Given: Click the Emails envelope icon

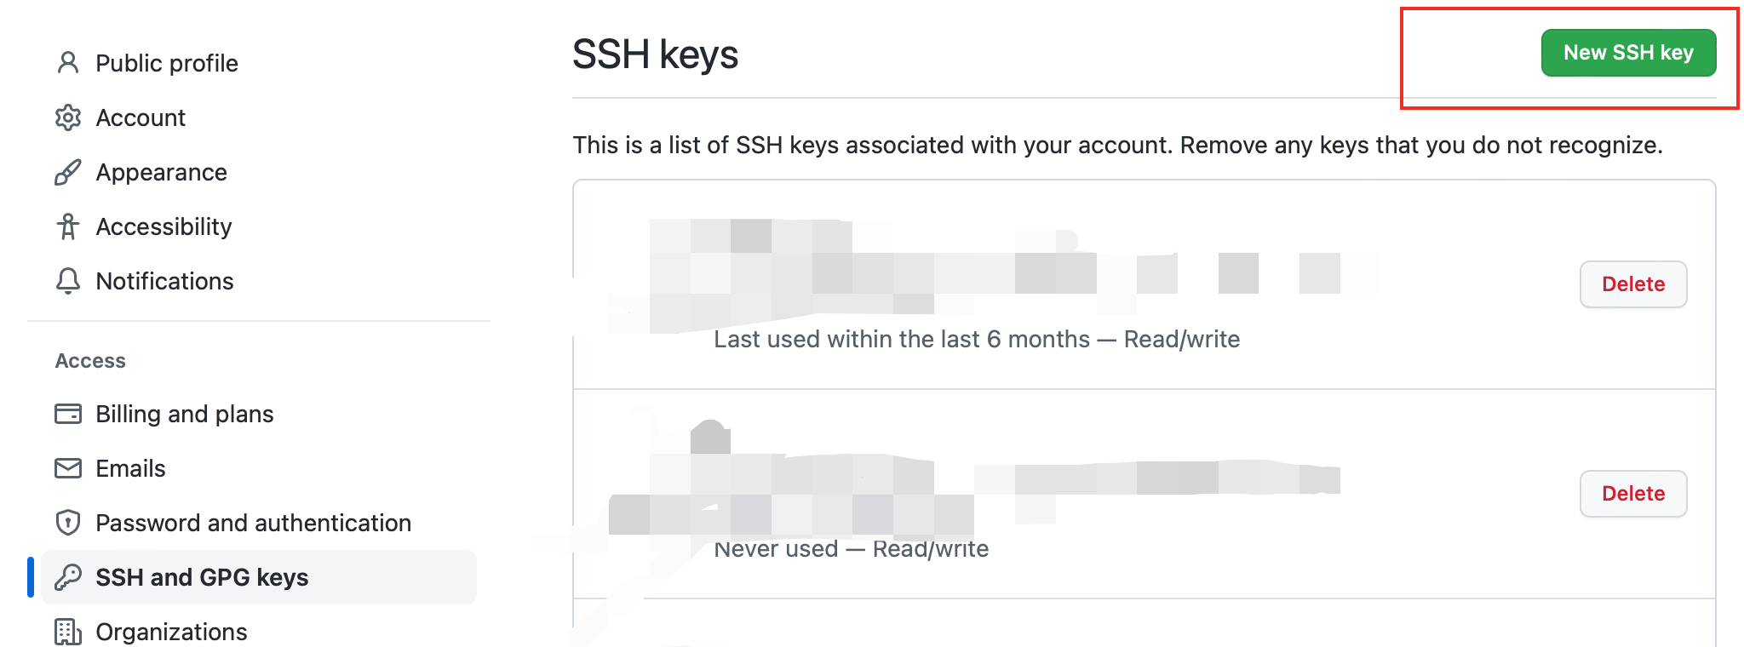Looking at the screenshot, I should pyautogui.click(x=68, y=468).
